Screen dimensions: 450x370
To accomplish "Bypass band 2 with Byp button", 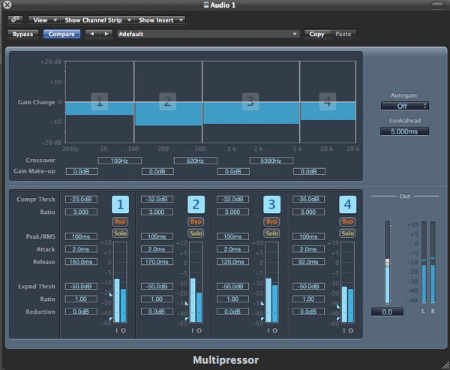I will 196,221.
